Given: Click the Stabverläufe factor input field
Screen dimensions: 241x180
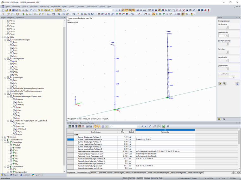Looking at the screenshot, I should [x=222, y=35].
